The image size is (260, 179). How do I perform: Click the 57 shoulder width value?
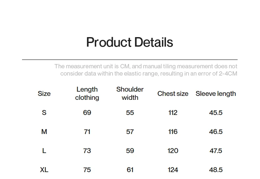[x=130, y=132]
